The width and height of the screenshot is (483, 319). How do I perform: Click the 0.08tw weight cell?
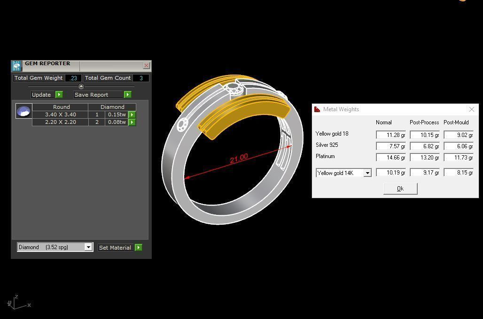(x=117, y=122)
